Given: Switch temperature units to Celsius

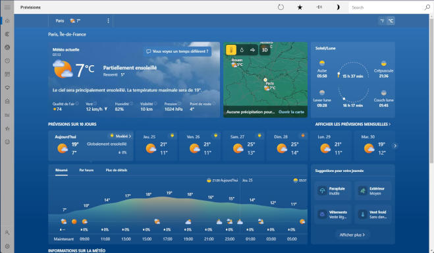Looking at the screenshot, I should pos(391,21).
